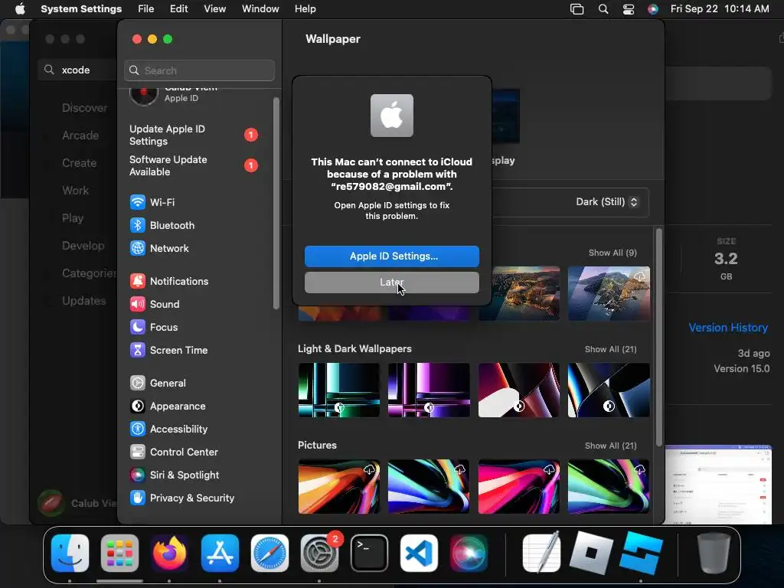Click Apple ID Settings… button
The image size is (784, 588).
coord(392,256)
